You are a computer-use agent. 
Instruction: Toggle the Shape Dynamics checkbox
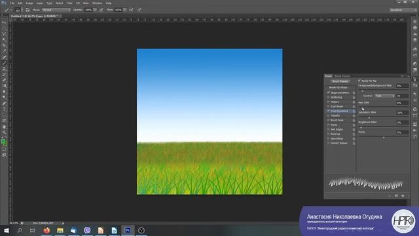[x=328, y=92]
